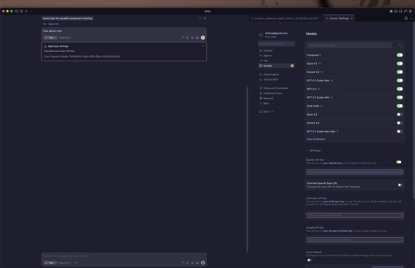
Task: Enable Override OpenAI Base URL switch
Action: point(400,185)
